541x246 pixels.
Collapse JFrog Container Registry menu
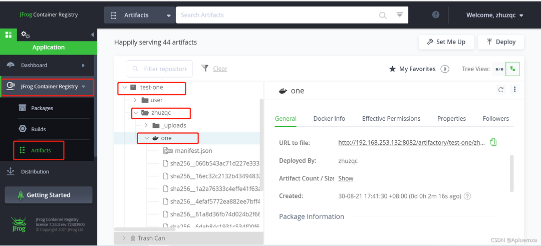(84, 87)
